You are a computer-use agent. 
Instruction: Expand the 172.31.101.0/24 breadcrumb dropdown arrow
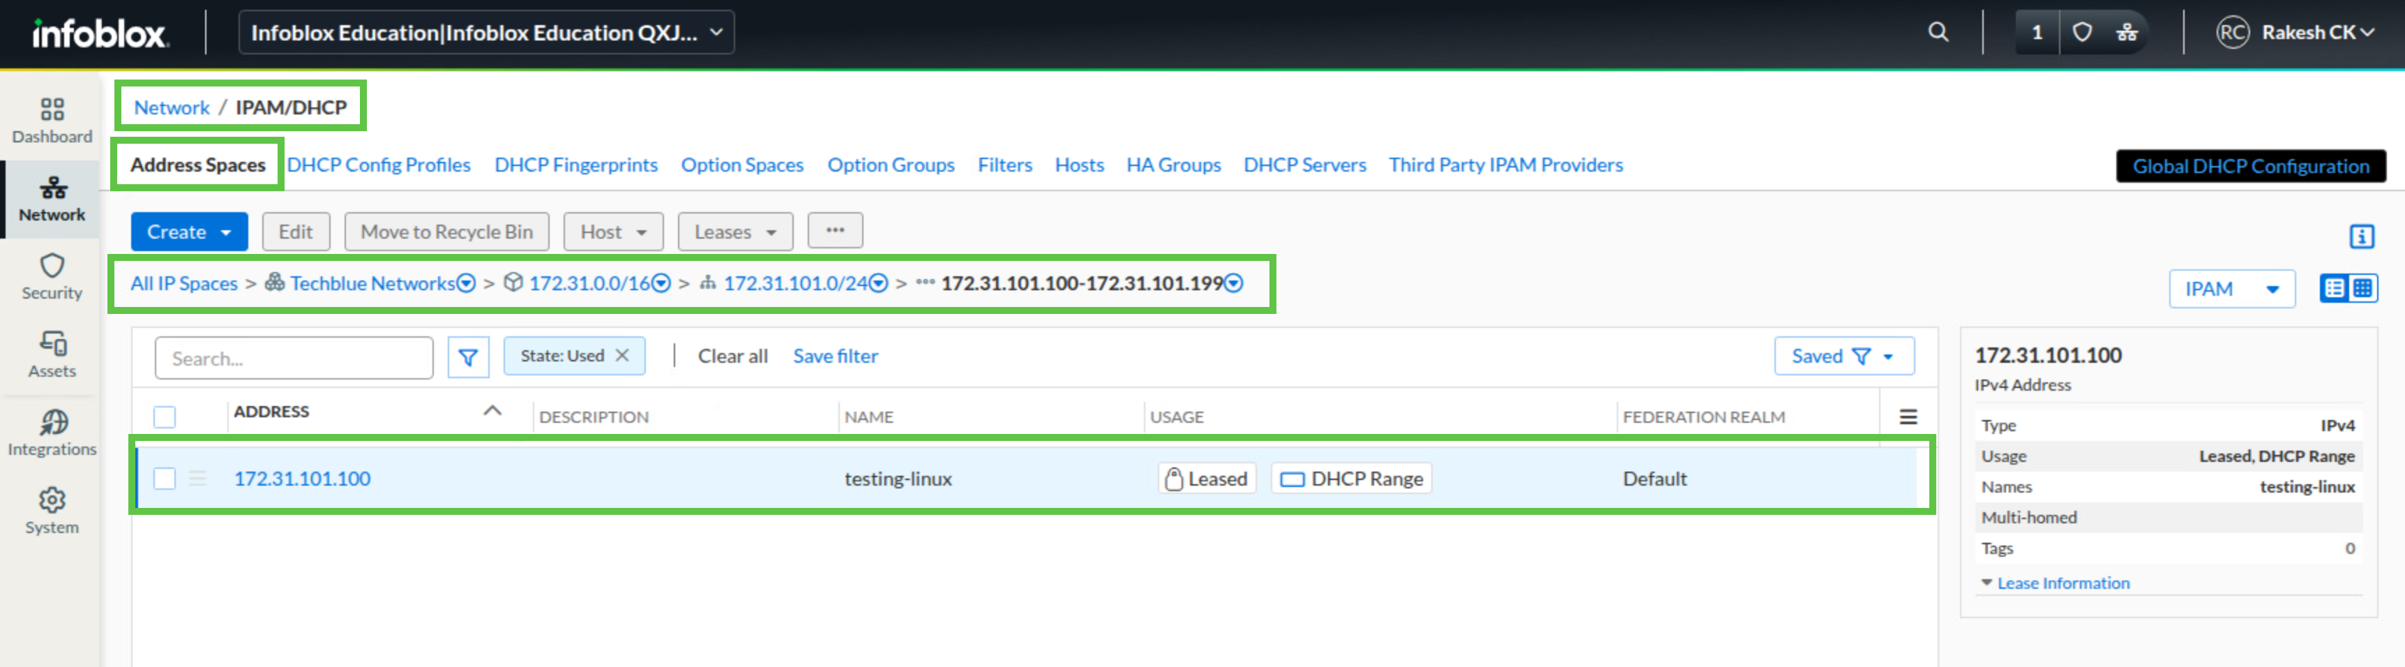(879, 283)
